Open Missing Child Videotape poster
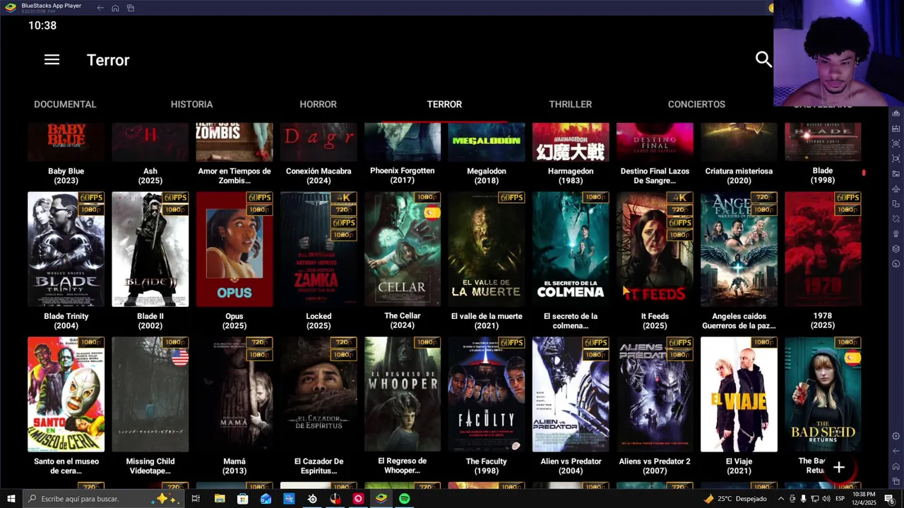The width and height of the screenshot is (904, 508). coord(150,394)
